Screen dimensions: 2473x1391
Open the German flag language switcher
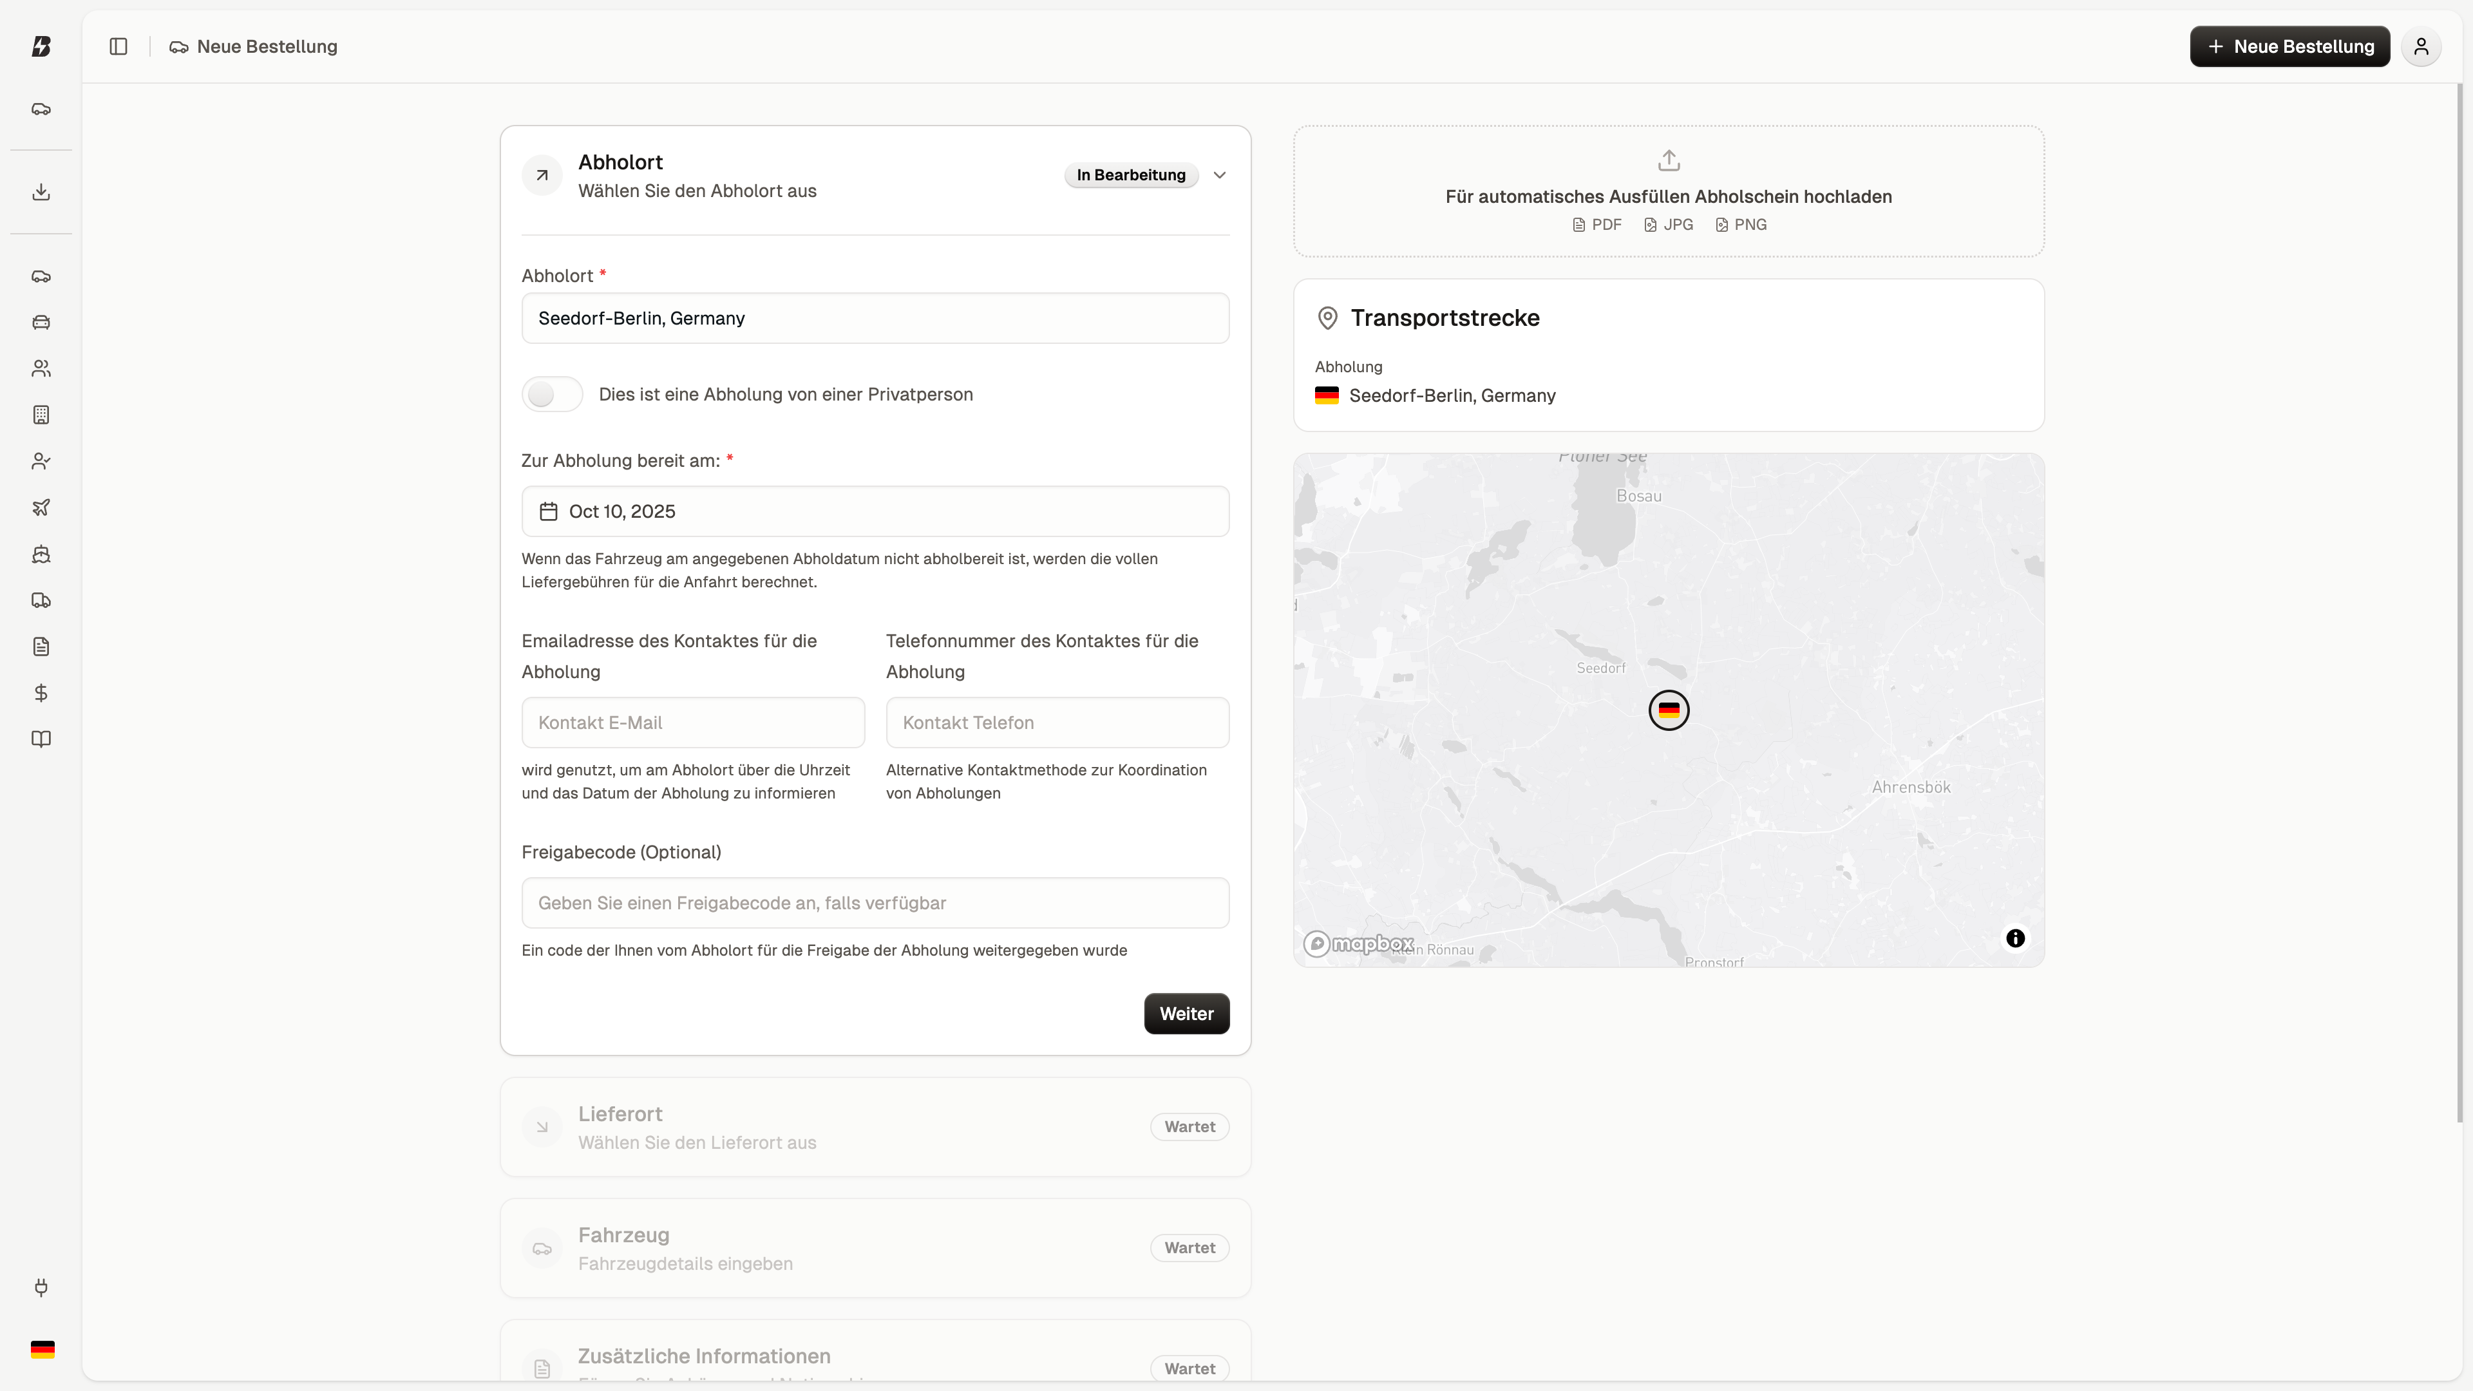click(x=43, y=1348)
